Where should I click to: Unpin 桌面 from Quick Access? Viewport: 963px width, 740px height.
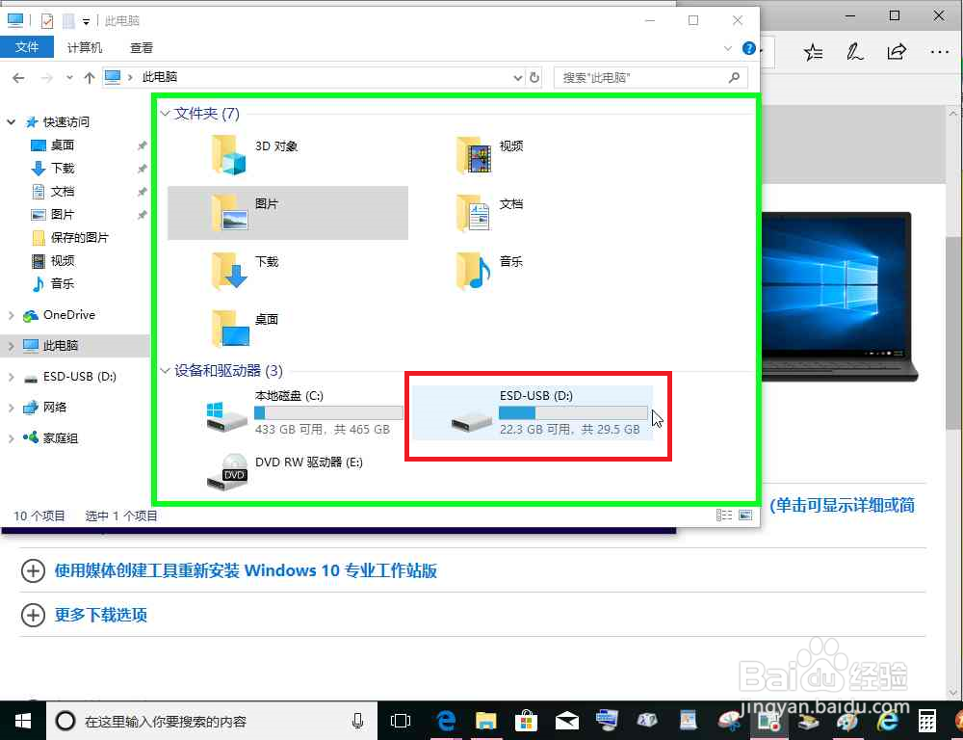coord(142,145)
